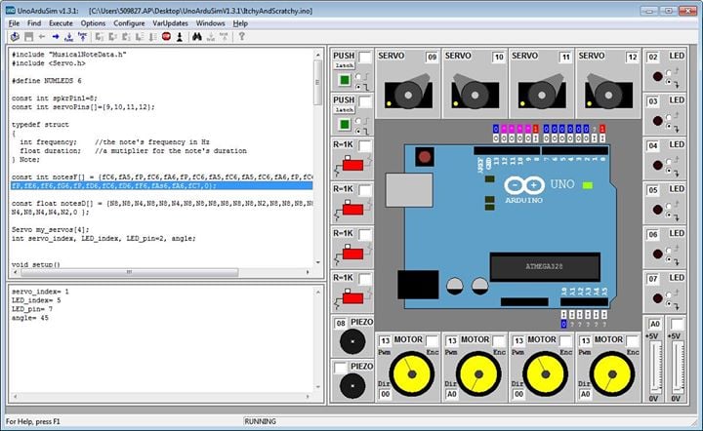Open the Configure menu
The image size is (703, 431).
(x=129, y=23)
